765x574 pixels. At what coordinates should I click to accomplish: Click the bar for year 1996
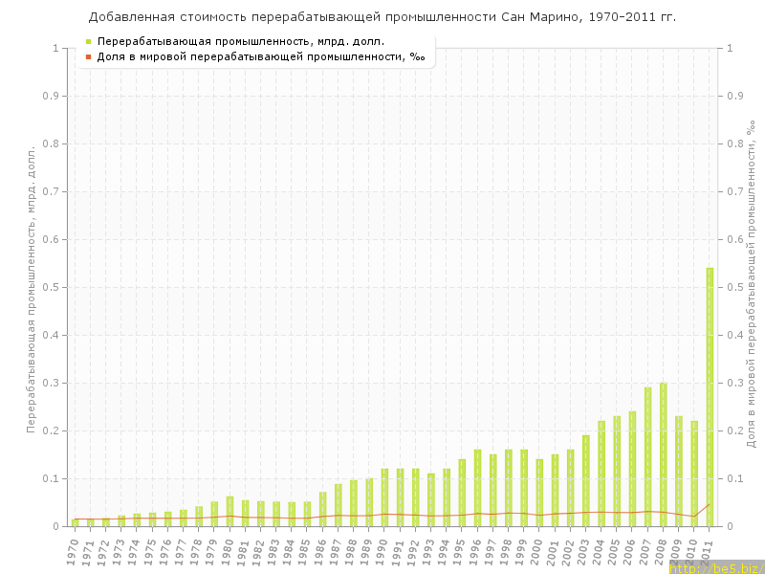[x=477, y=488]
